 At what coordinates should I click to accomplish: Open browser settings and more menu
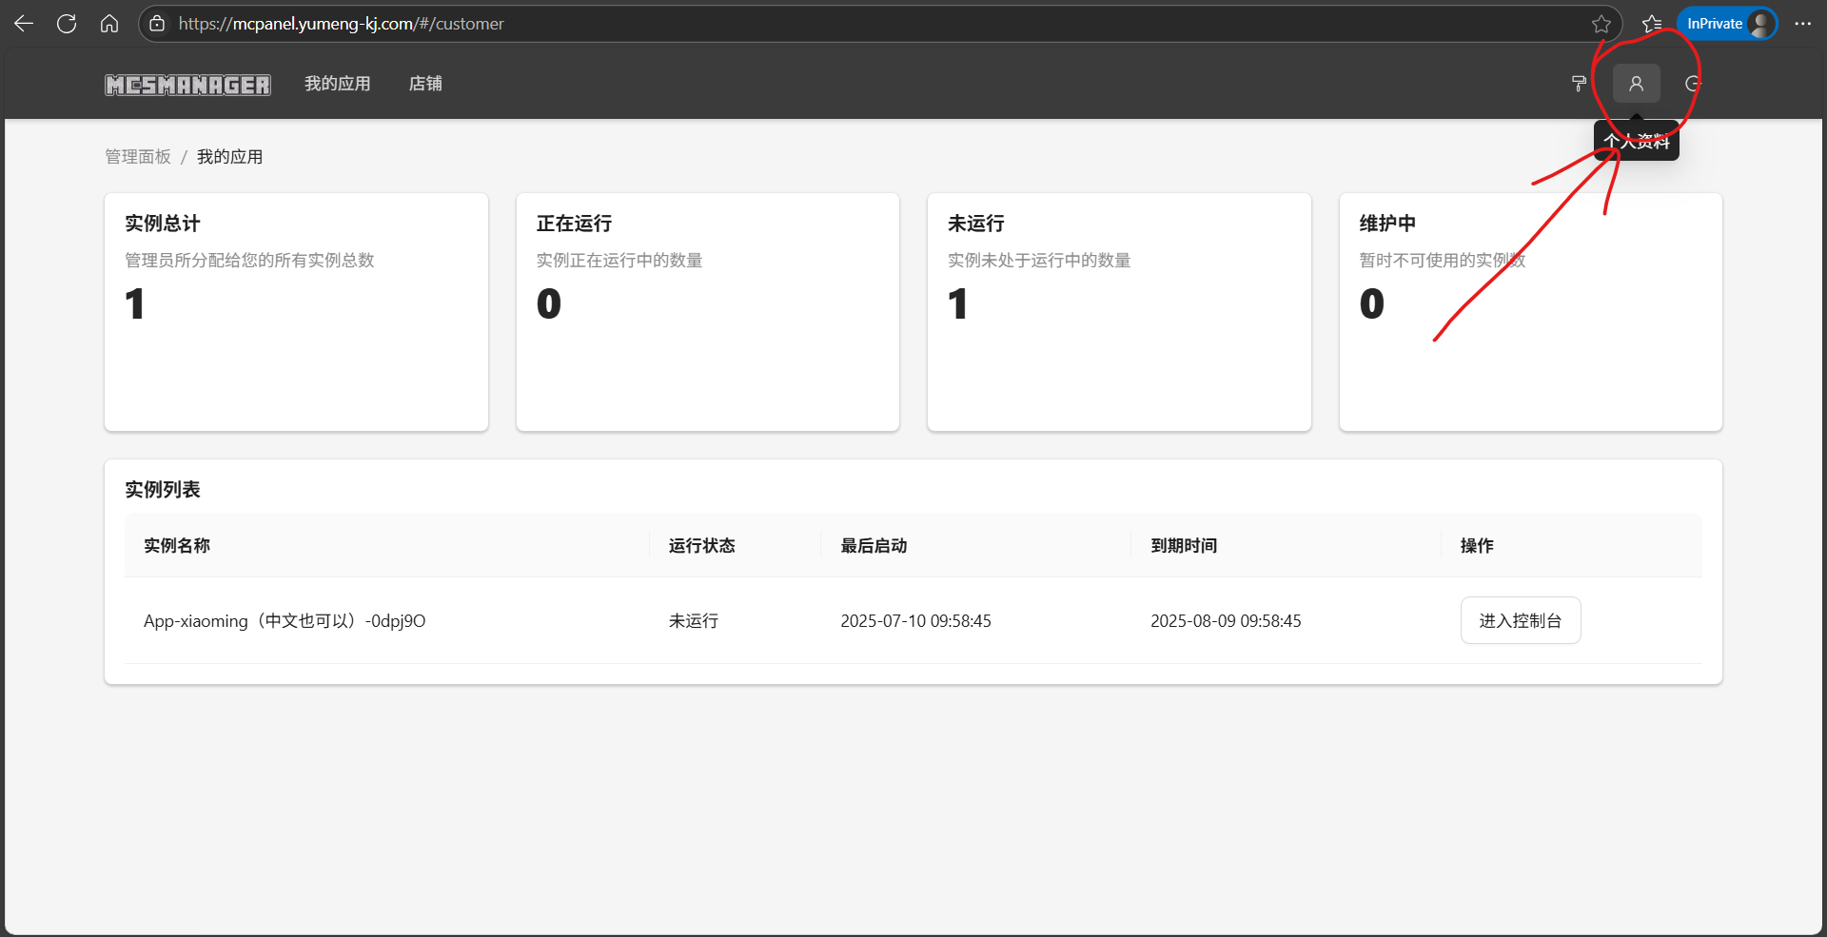pos(1802,24)
